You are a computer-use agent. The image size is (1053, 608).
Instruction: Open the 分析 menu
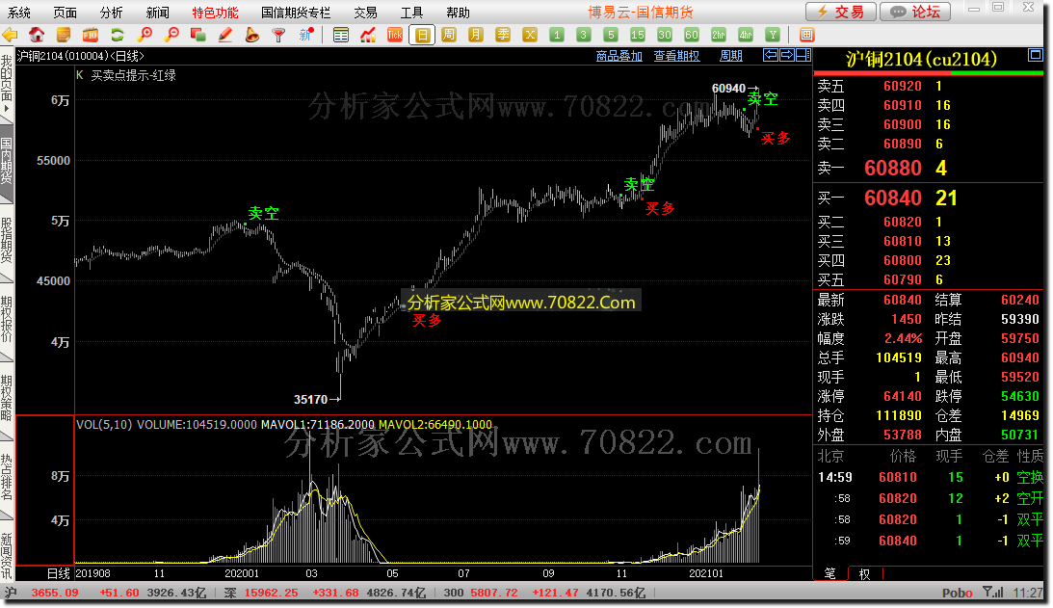(x=112, y=13)
